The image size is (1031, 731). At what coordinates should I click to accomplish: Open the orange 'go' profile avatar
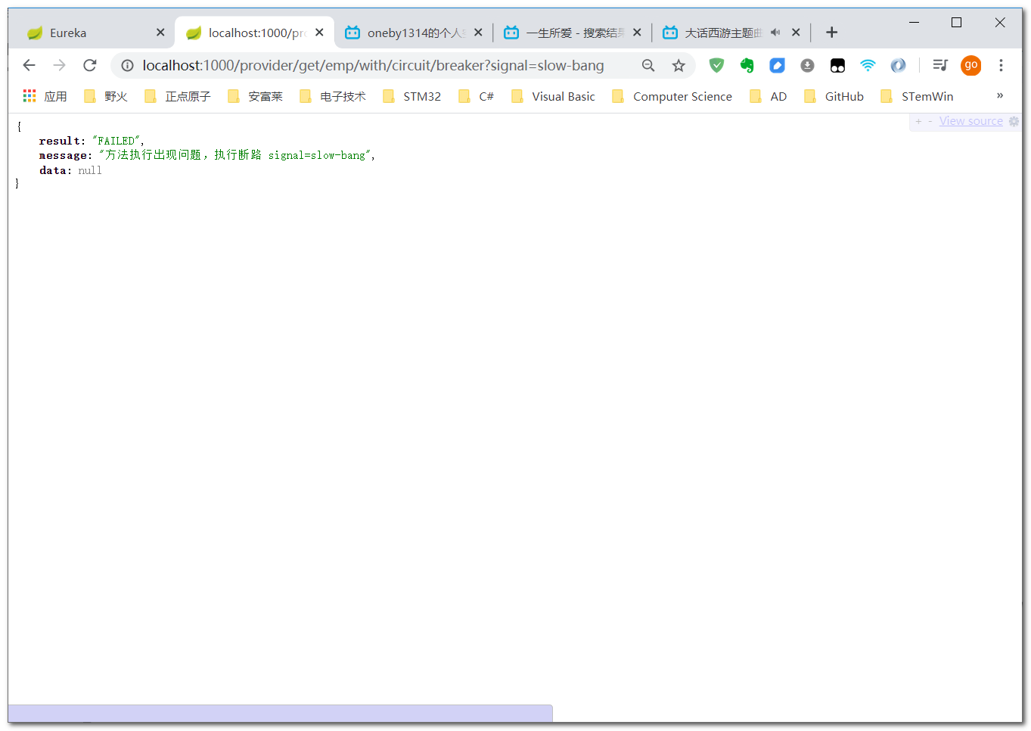point(971,66)
